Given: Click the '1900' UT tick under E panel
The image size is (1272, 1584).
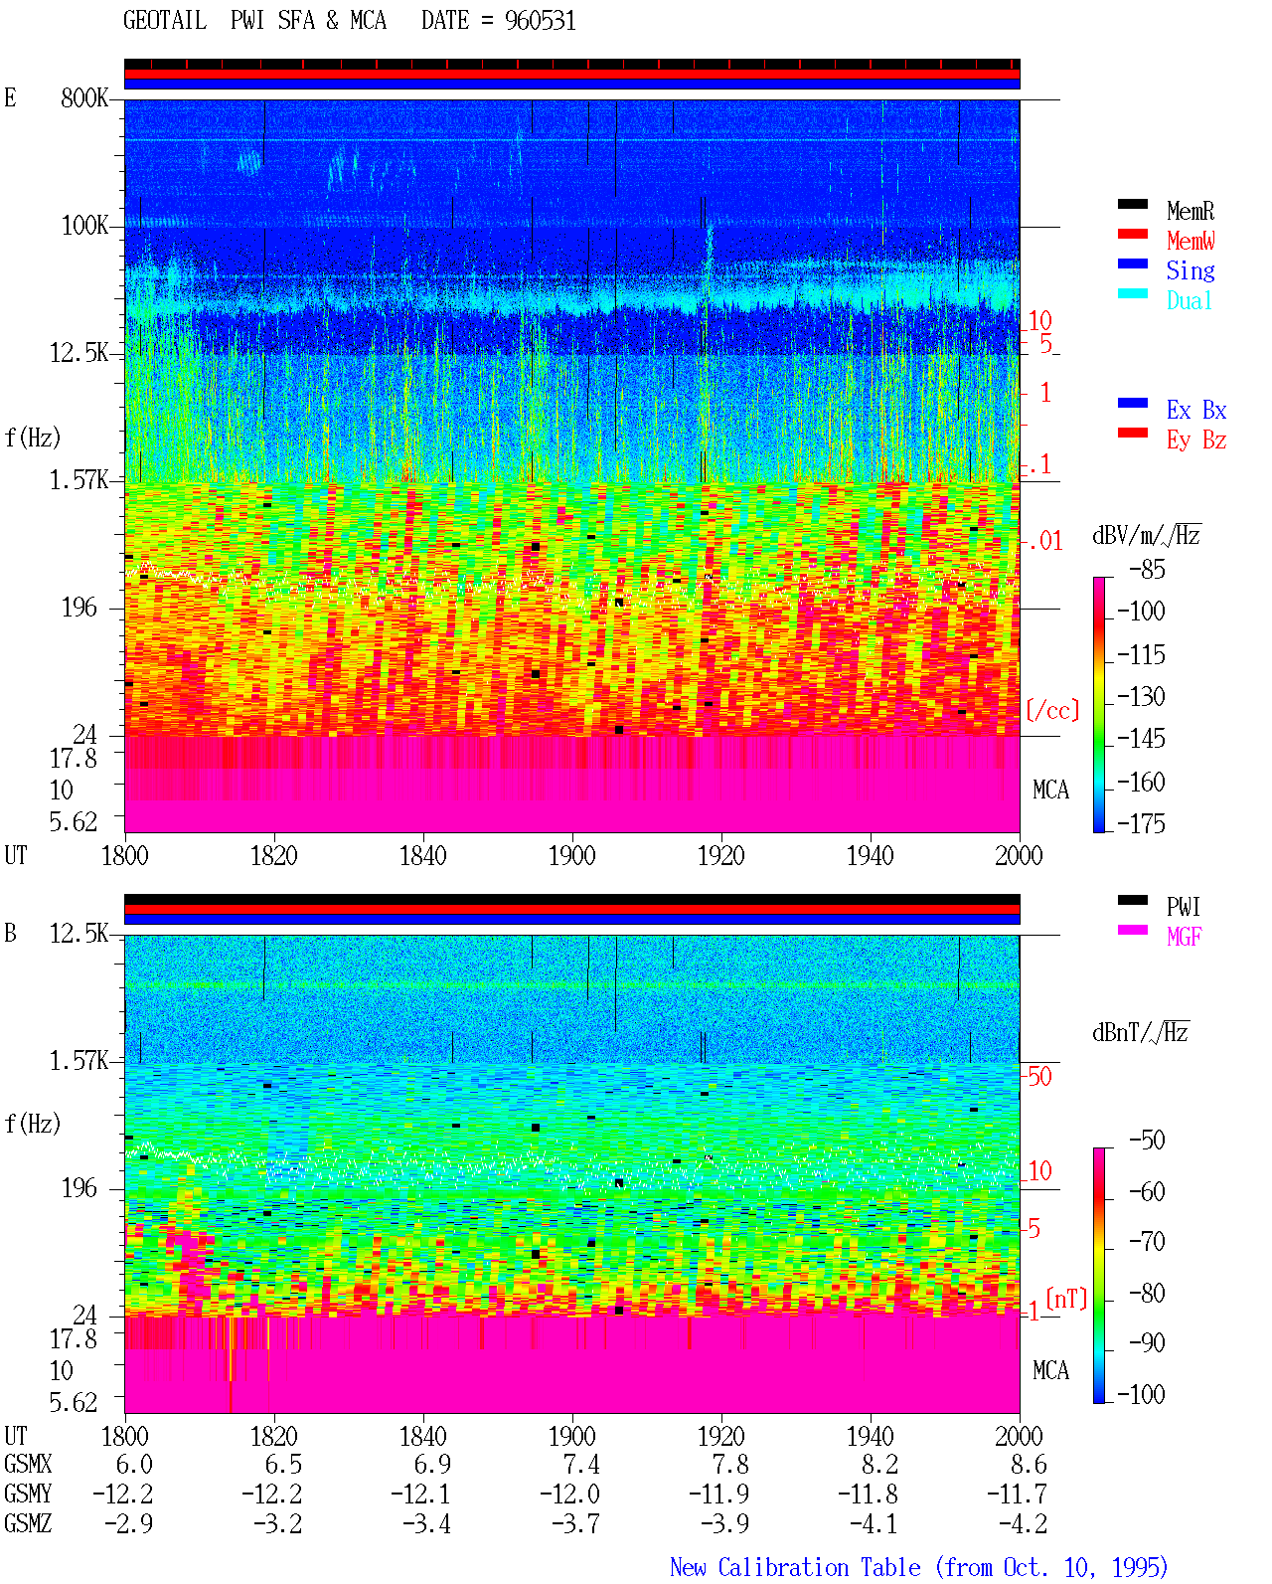Looking at the screenshot, I should coord(571,856).
